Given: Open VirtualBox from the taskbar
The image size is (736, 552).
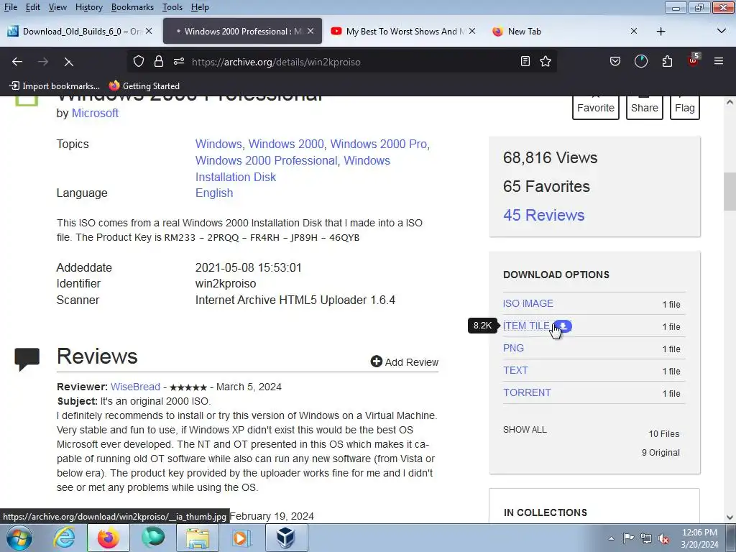Looking at the screenshot, I should pyautogui.click(x=286, y=538).
